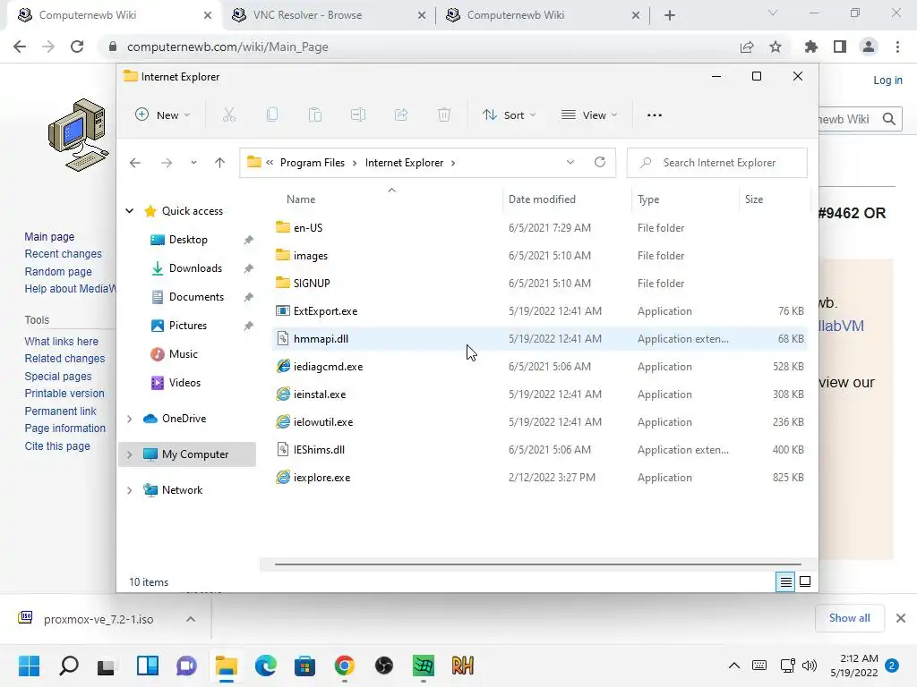The width and height of the screenshot is (917, 687).
Task: Go forward in File Explorer history
Action: (166, 163)
